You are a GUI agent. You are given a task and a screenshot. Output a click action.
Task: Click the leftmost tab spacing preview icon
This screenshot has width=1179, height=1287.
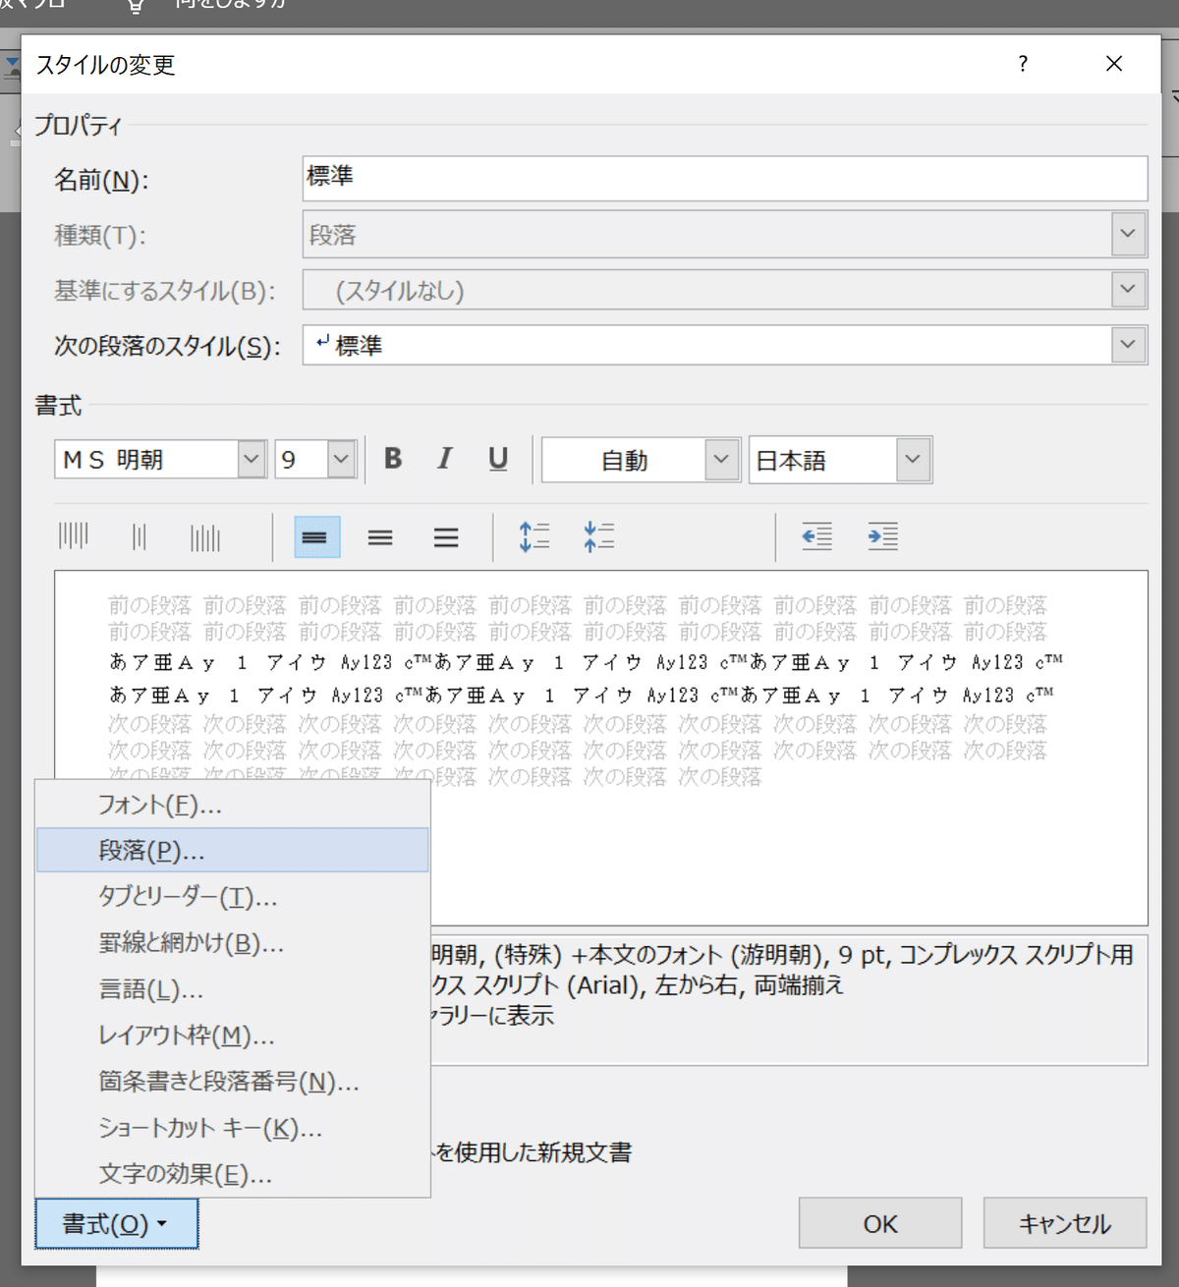[74, 536]
